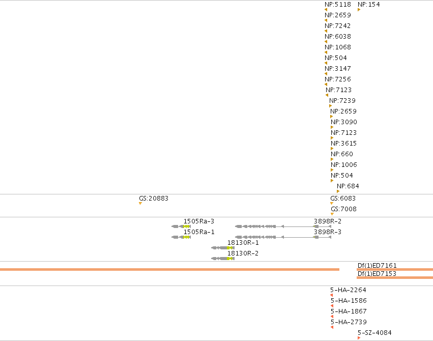Open the NP:7242 feature label
The image size is (433, 341).
point(338,25)
